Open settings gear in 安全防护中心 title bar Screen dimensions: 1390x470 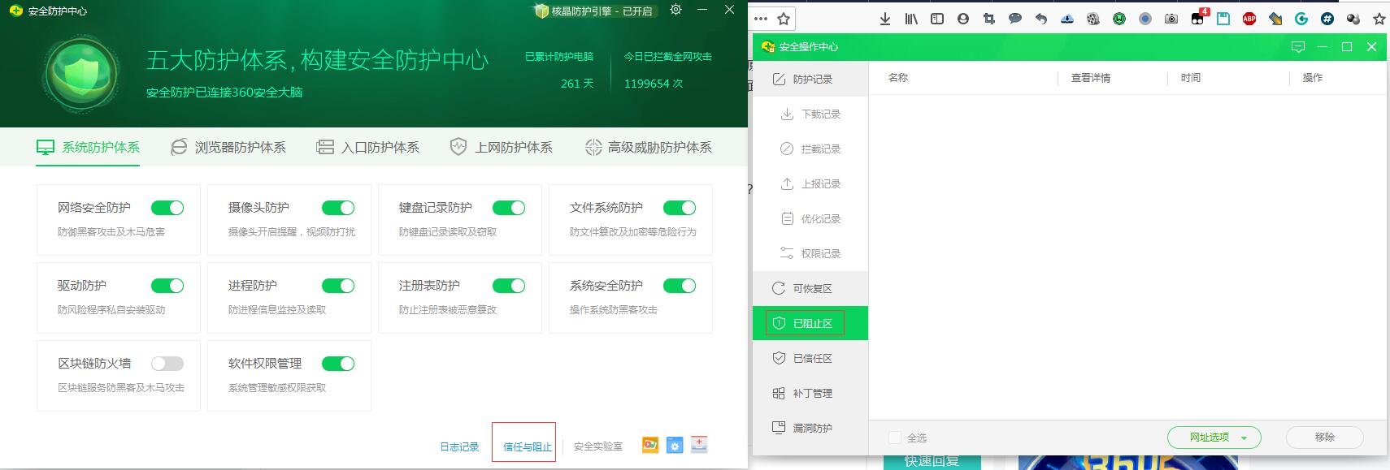tap(675, 10)
